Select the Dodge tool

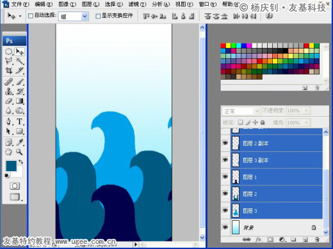(x=20, y=110)
